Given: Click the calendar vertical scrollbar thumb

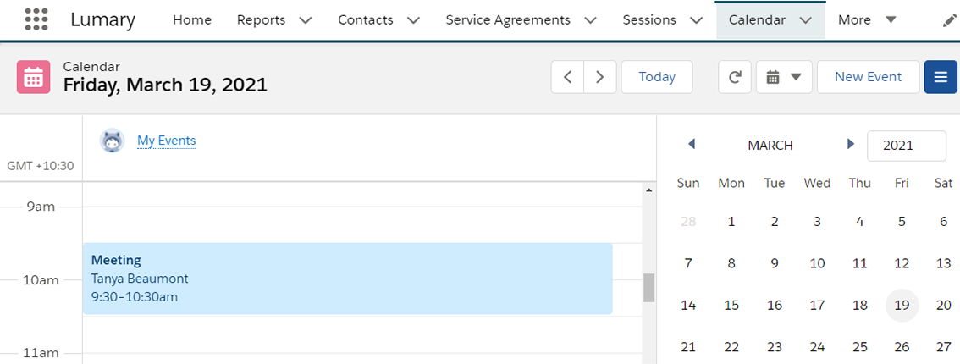Looking at the screenshot, I should coord(649,288).
